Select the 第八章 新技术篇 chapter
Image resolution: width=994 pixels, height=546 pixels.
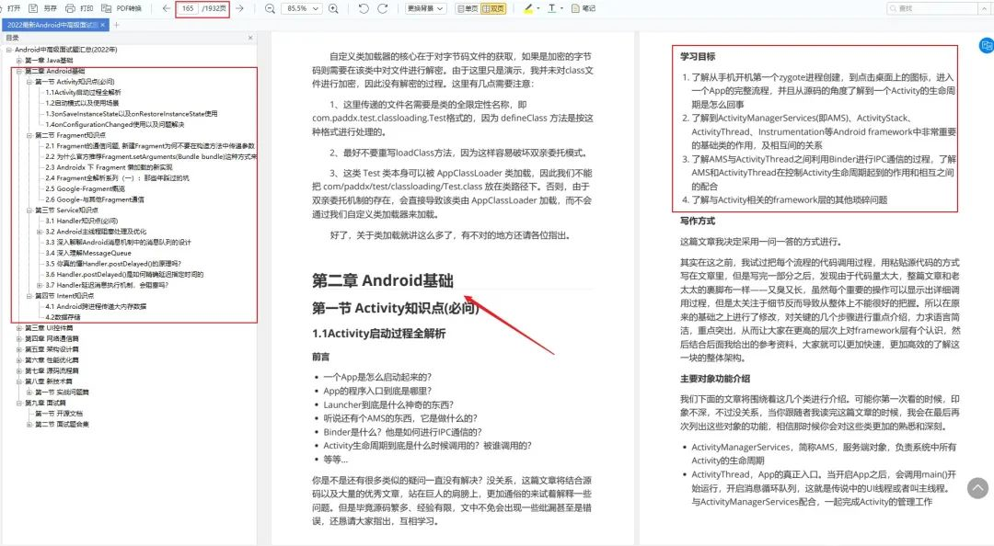[x=49, y=381]
